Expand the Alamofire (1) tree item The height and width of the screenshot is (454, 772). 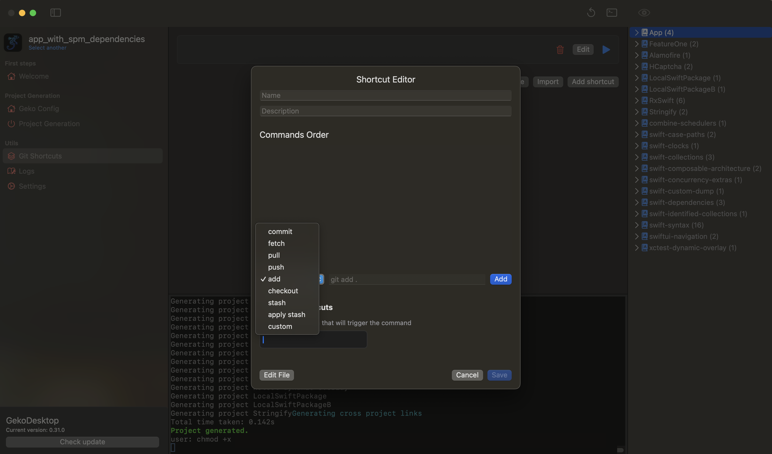637,55
